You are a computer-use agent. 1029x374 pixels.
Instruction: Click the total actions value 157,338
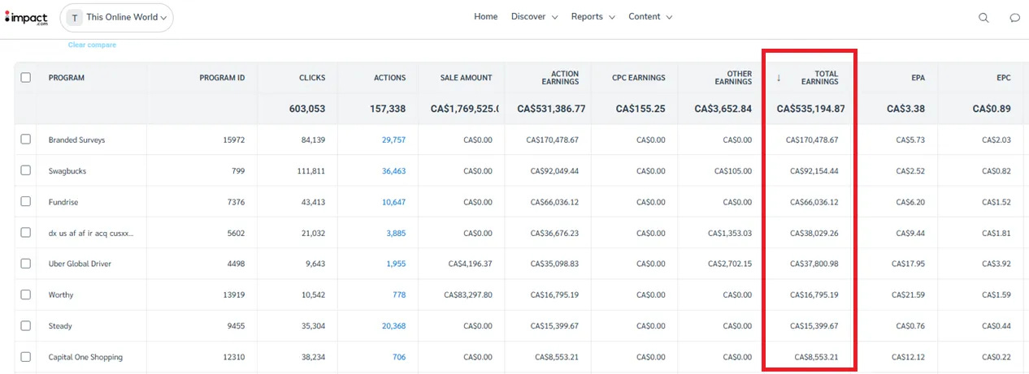387,109
